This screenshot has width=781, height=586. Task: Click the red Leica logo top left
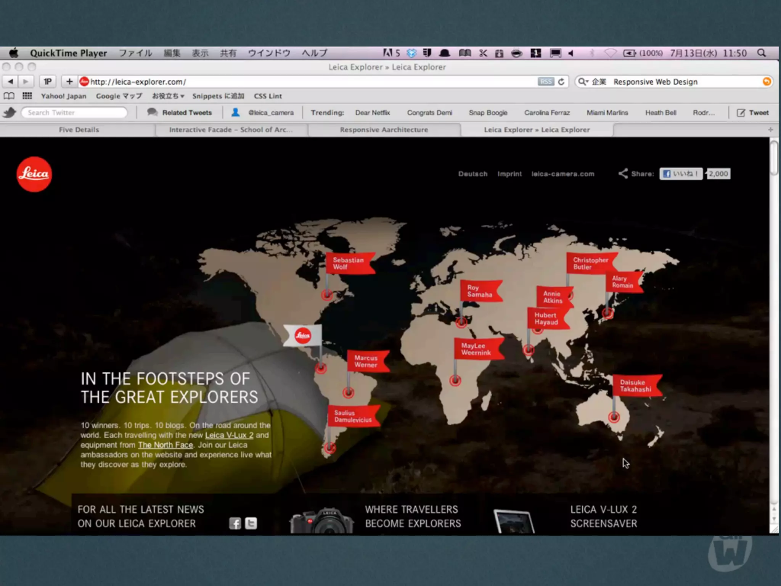[x=34, y=174]
